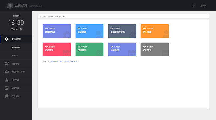Viewport: 216px width, 120px height.
Task: Click the person silhouette icon in the sidebar
Action: tap(7, 80)
